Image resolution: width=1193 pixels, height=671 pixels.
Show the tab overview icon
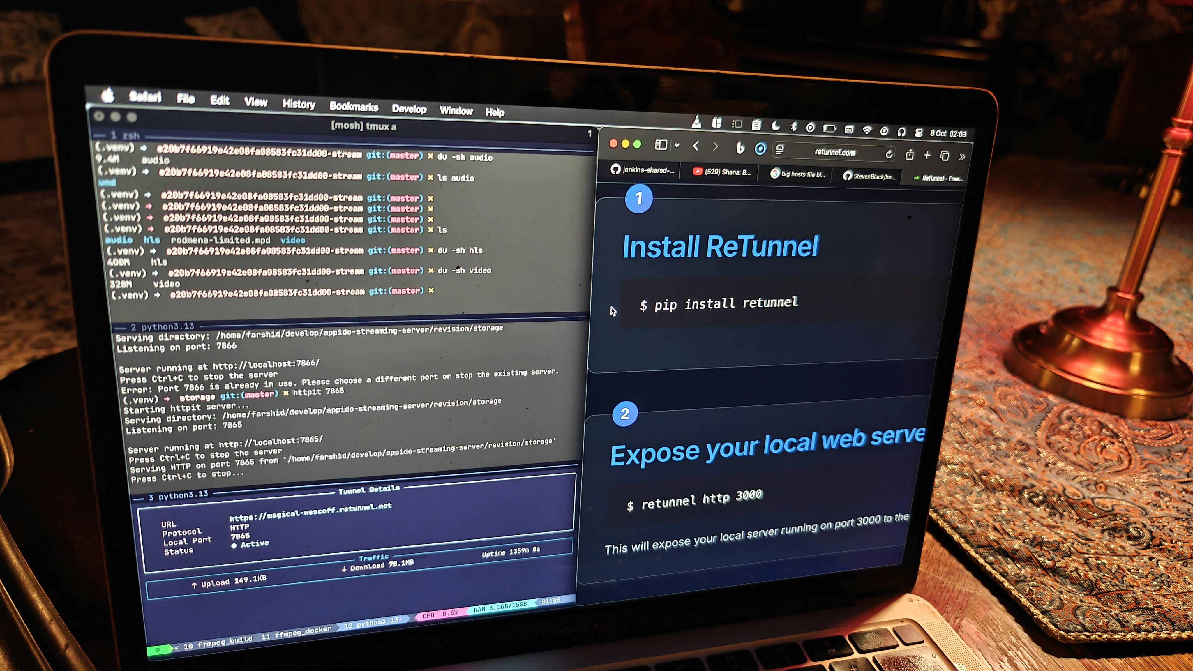(x=944, y=156)
